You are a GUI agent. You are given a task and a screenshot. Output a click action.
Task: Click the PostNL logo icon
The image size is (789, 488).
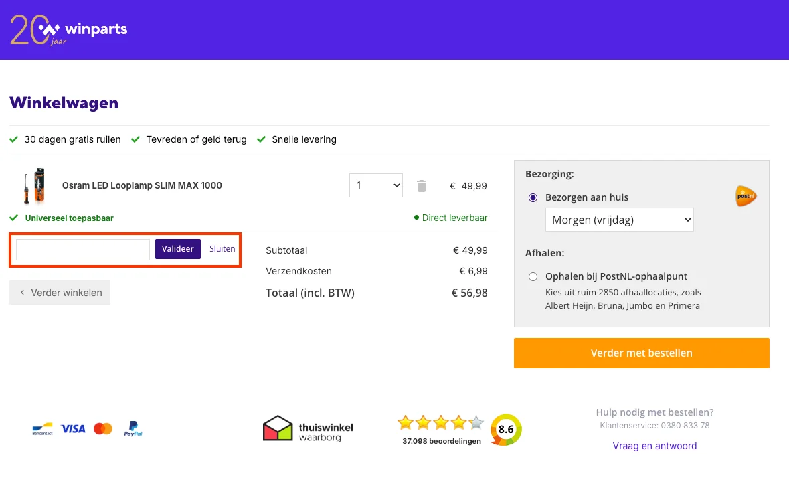point(746,196)
